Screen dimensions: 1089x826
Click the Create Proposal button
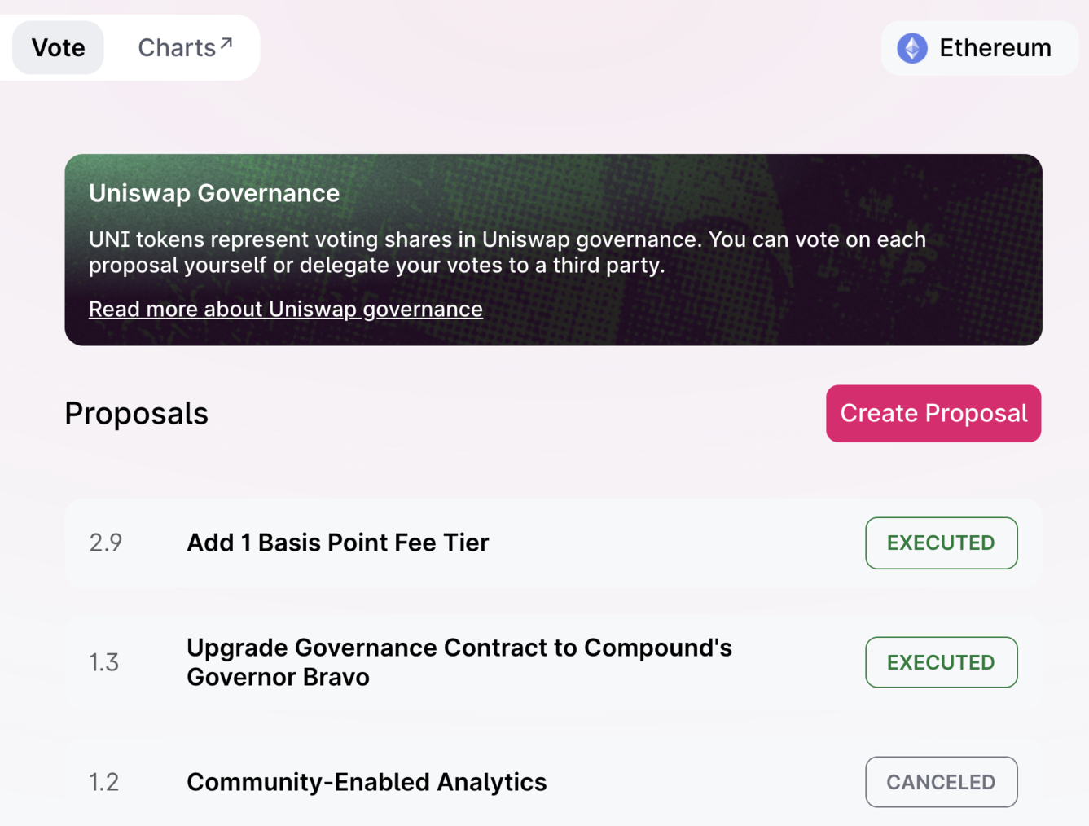pyautogui.click(x=933, y=414)
